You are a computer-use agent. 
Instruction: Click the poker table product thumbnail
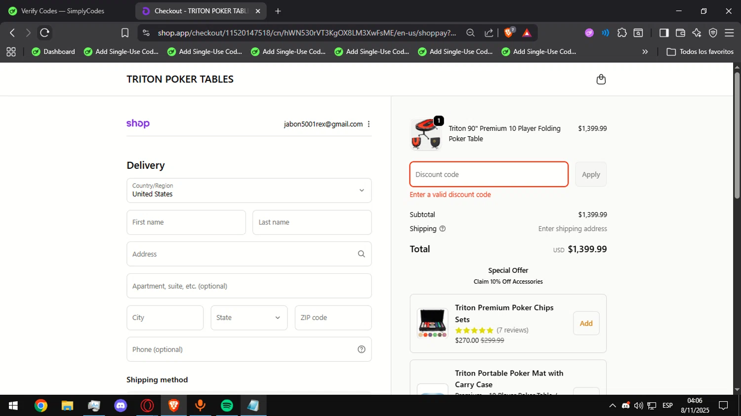[x=426, y=134]
